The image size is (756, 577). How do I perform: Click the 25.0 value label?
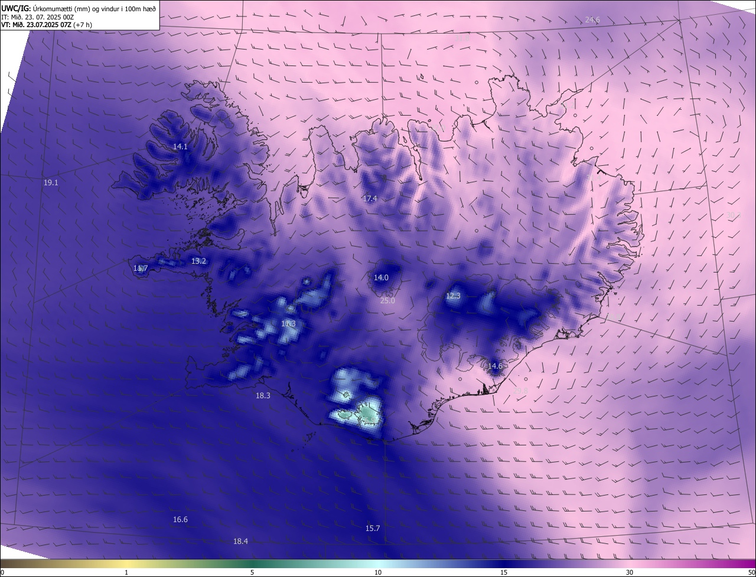pyautogui.click(x=387, y=300)
